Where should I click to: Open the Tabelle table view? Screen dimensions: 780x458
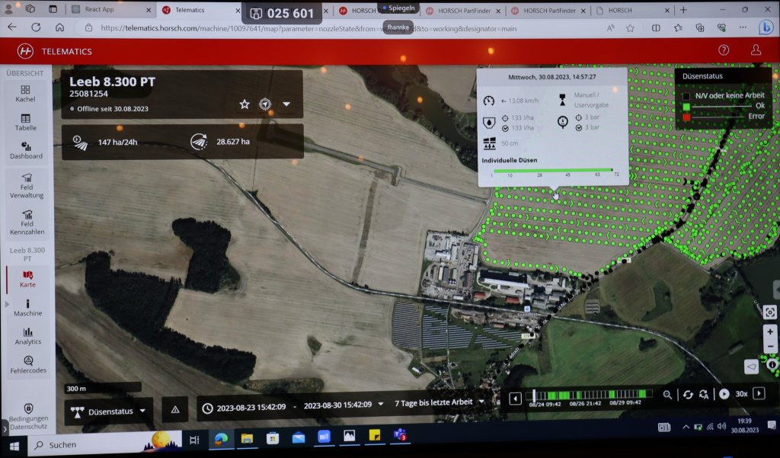[25, 123]
